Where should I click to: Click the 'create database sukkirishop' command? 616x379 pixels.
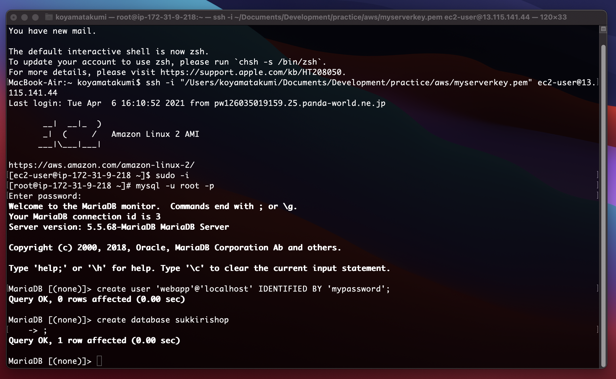tap(162, 320)
